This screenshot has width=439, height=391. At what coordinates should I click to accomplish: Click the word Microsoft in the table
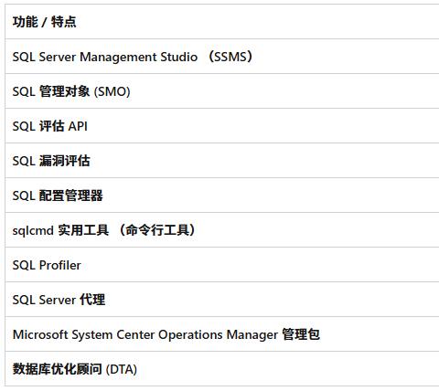click(41, 334)
